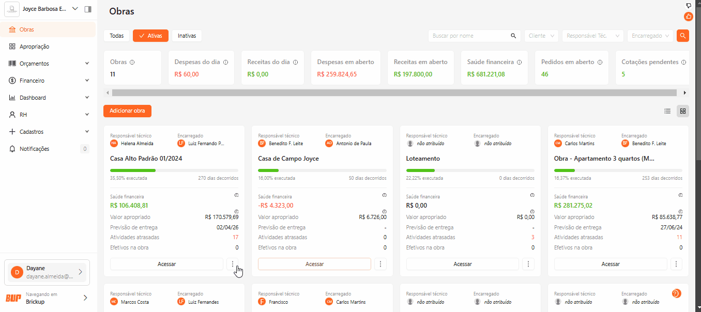This screenshot has height=312, width=701.
Task: Access Casa Alto Padrão 01/2024
Action: [x=166, y=264]
